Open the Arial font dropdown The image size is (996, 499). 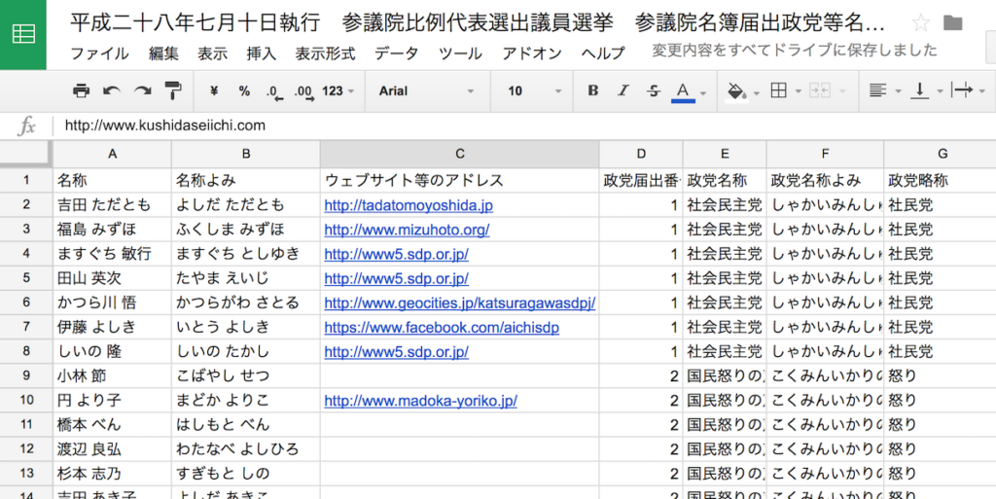tap(426, 90)
